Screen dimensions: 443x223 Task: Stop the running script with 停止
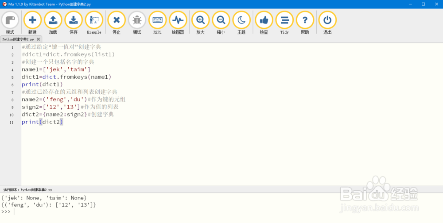coord(117,23)
